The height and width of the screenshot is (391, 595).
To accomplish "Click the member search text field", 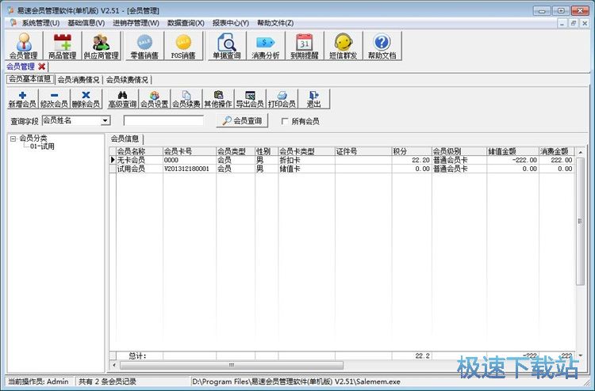I will pos(163,120).
